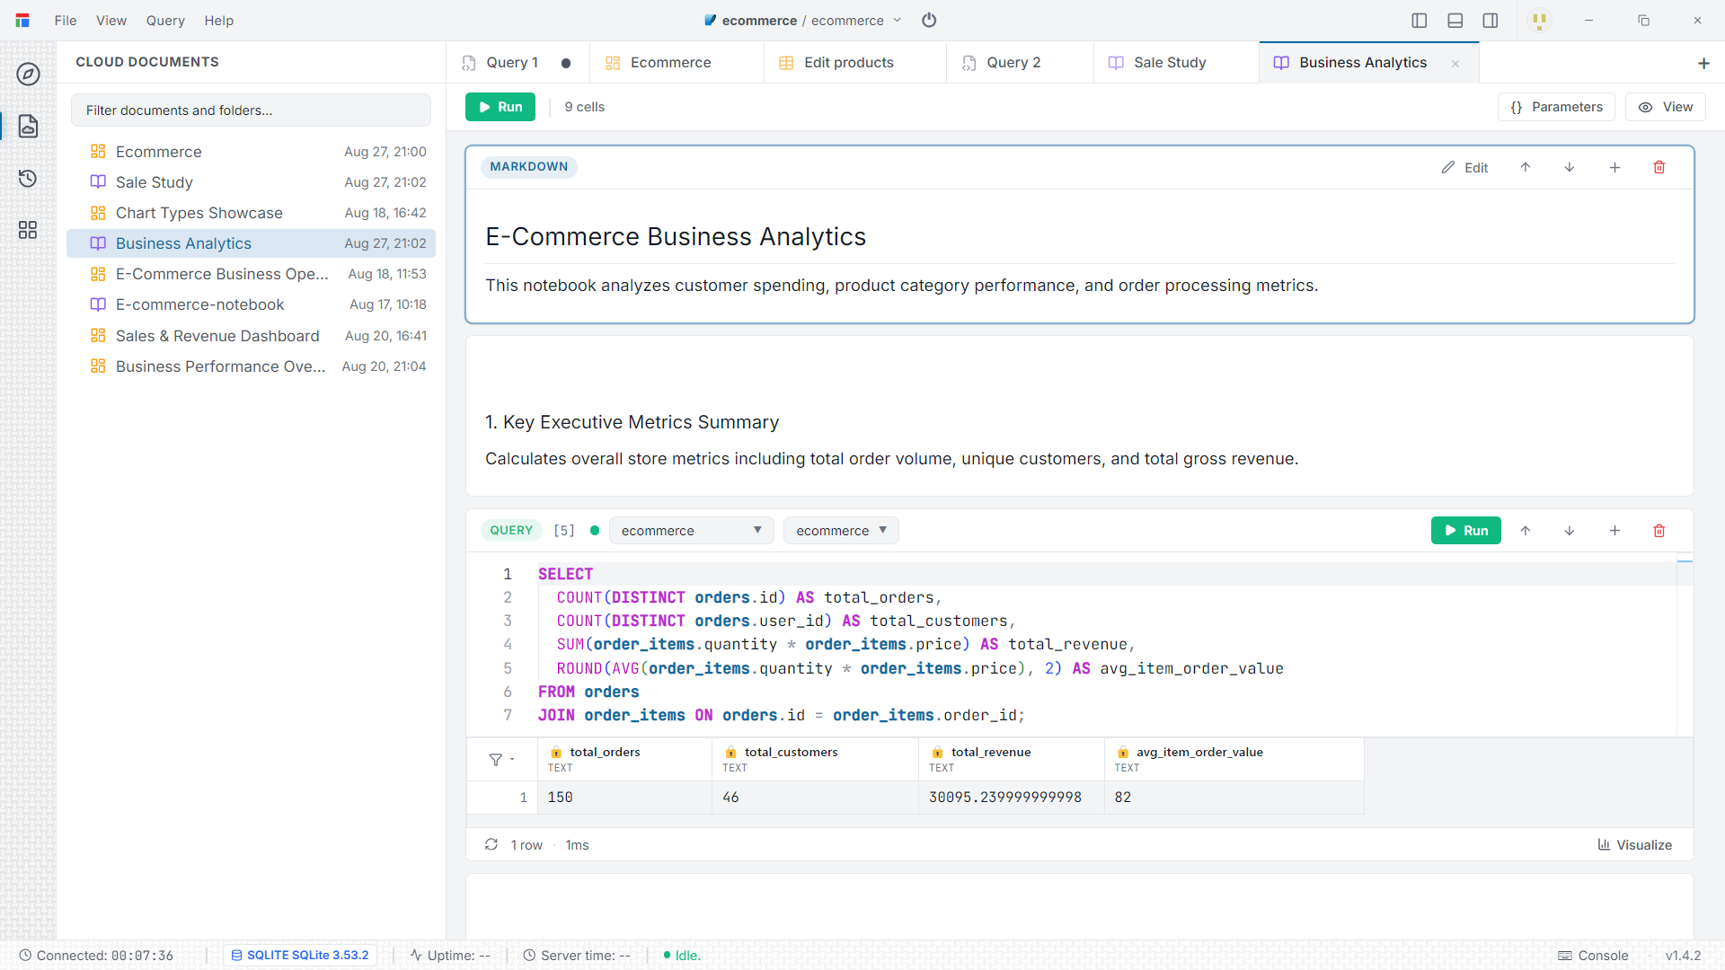Move the Query cell up

1526,531
